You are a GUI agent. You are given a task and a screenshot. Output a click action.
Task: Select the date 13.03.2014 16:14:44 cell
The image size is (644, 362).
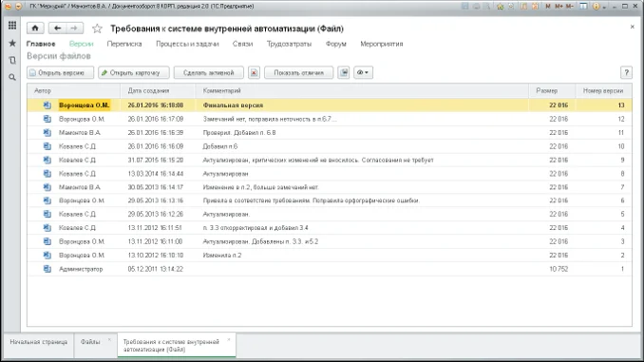(x=155, y=173)
